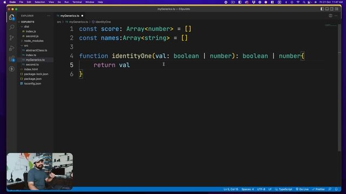Open index.ts in src folder
This screenshot has height=194, width=346.
tap(31, 55)
